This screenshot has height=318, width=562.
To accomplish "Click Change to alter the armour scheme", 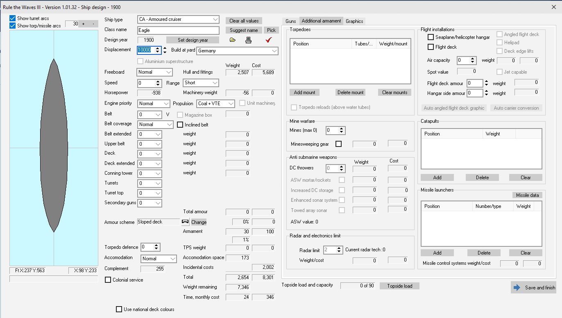I will [199, 222].
